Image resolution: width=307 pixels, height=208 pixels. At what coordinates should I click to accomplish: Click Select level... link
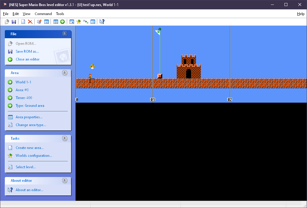tap(26, 167)
